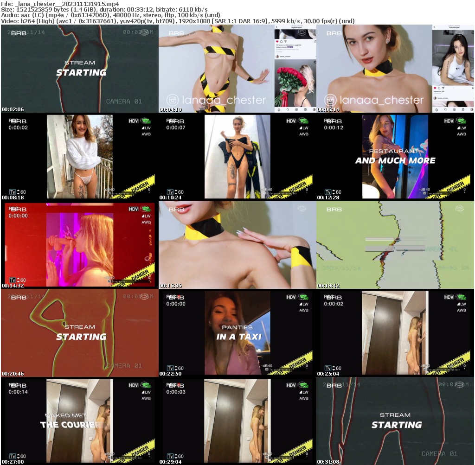Viewport: 475px width, 465px height.
Task: Save the post with the bookmark icon
Action: click(x=315, y=41)
